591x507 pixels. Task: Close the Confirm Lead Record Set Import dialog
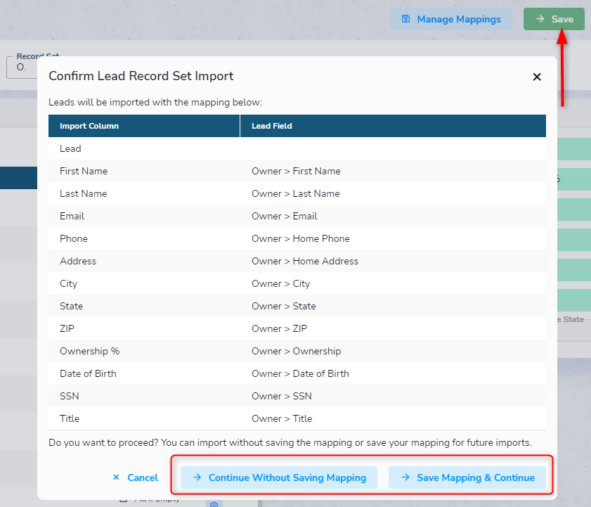coord(537,77)
